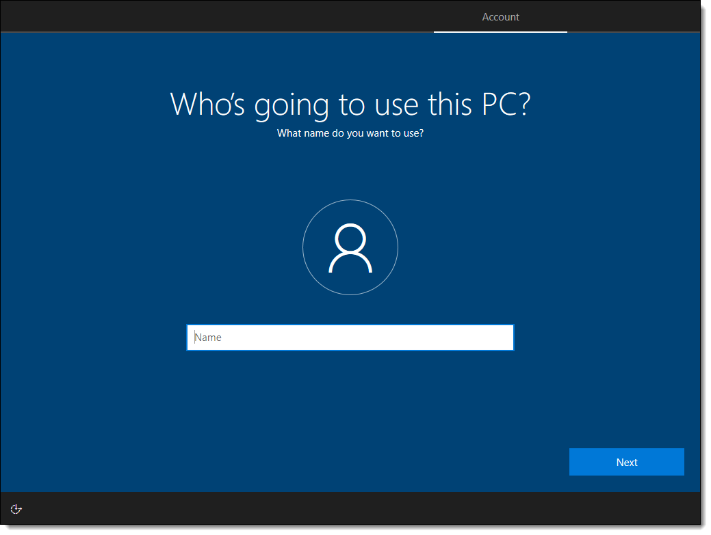The width and height of the screenshot is (711, 535).
Task: Click the "Who's going to use this PC?" heading
Action: pos(350,104)
